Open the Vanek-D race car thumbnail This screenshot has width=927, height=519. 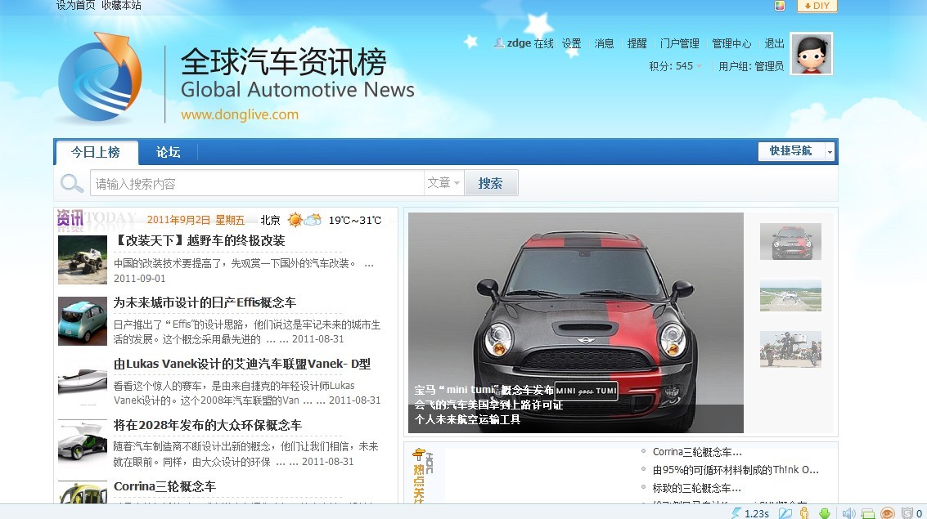[82, 382]
